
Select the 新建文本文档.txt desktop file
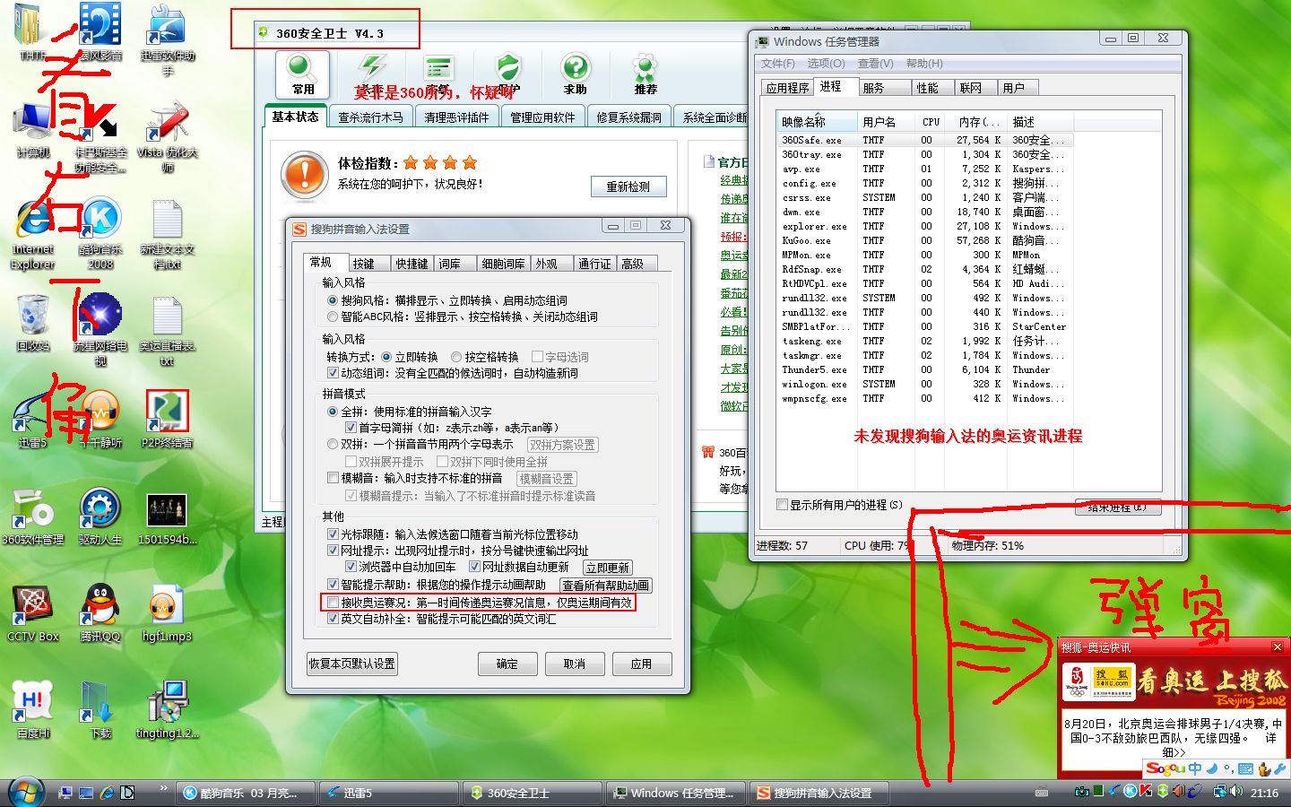coord(167,233)
